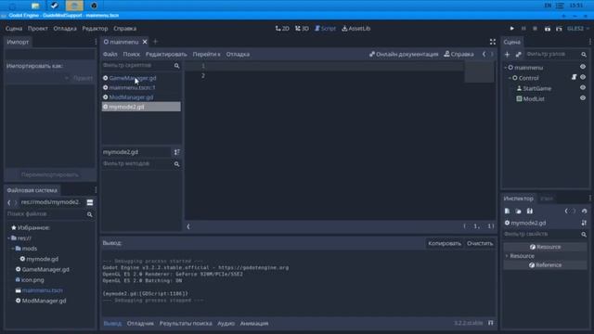Toggle visibility of StartGame node
594x334 pixels.
point(583,88)
